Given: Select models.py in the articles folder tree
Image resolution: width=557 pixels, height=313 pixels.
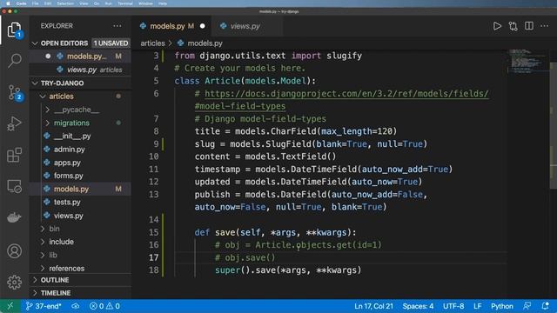Looking at the screenshot, I should (80, 189).
